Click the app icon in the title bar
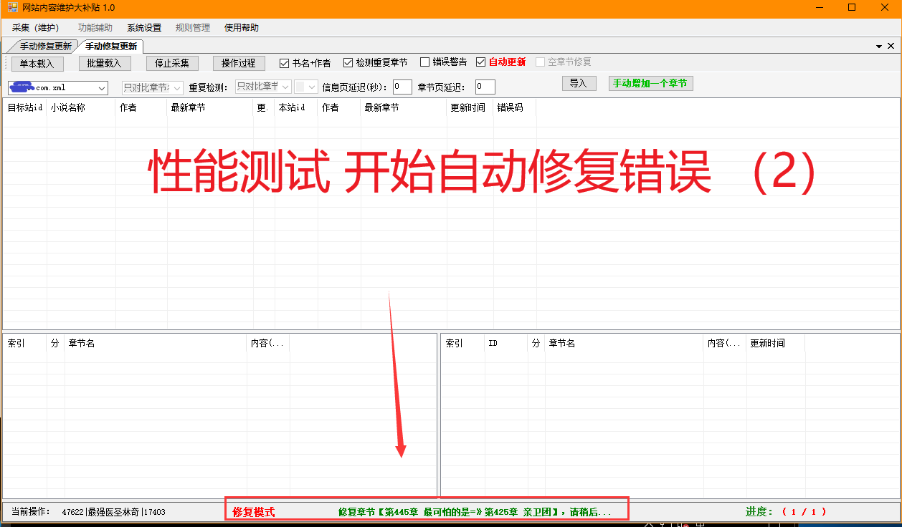Viewport: 902px width, 527px height. (x=12, y=8)
